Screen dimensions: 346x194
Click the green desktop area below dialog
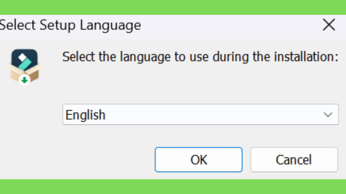(173, 187)
